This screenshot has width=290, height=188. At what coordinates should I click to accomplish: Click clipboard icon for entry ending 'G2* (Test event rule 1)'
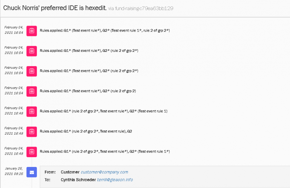(32, 111)
